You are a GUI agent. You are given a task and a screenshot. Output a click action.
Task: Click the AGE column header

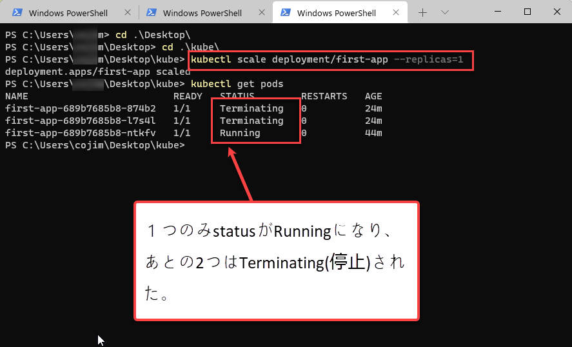click(x=373, y=96)
